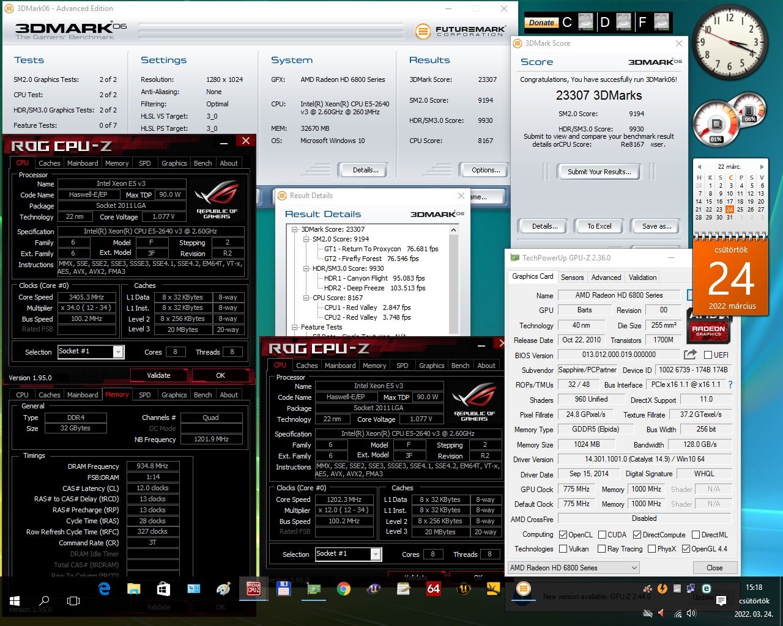The height and width of the screenshot is (626, 783).
Task: Open Socket #1 dropdown in upper CPU-Z window
Action: 118,352
